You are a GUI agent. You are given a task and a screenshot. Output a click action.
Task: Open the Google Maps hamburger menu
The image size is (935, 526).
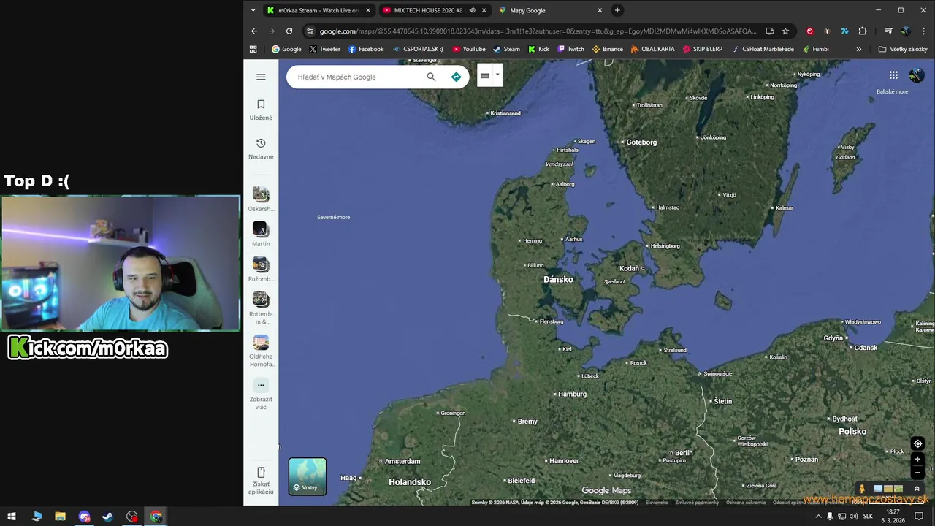click(x=261, y=77)
